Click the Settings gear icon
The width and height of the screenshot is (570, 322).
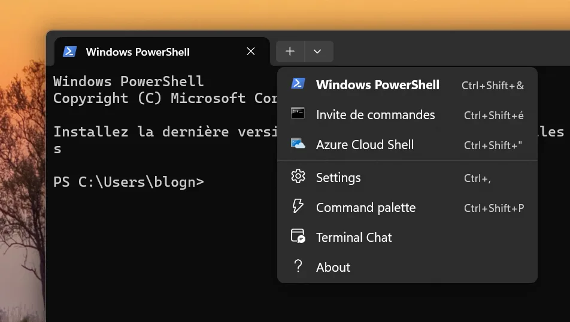(298, 177)
